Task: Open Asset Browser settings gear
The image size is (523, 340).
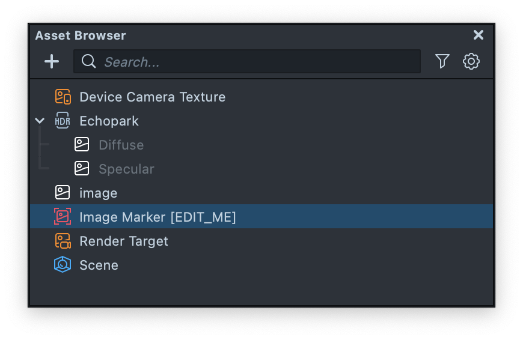Action: (x=471, y=61)
